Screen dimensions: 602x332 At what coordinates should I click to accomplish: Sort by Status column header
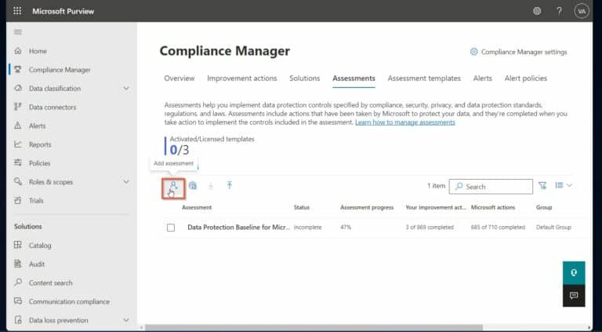point(301,207)
